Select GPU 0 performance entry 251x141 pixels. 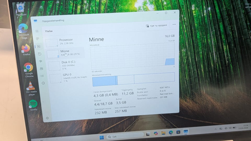tap(68, 78)
